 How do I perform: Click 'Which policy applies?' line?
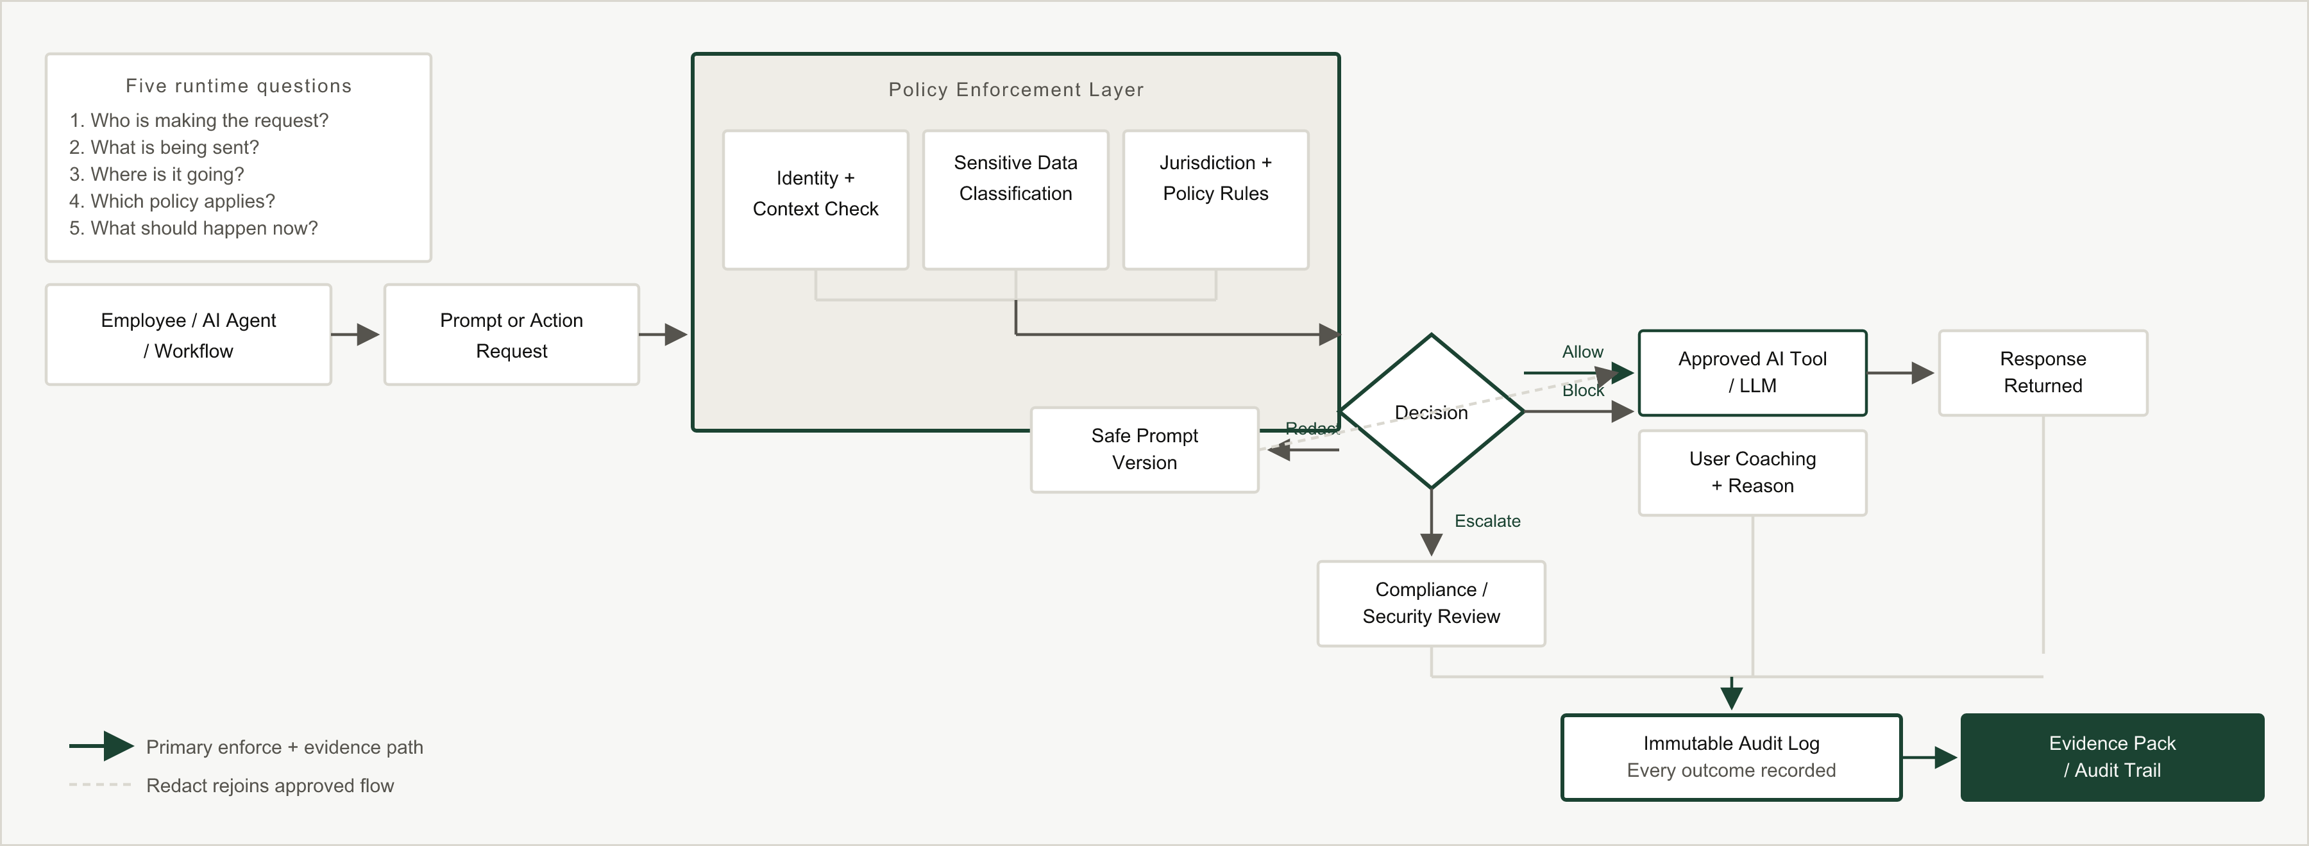[172, 201]
